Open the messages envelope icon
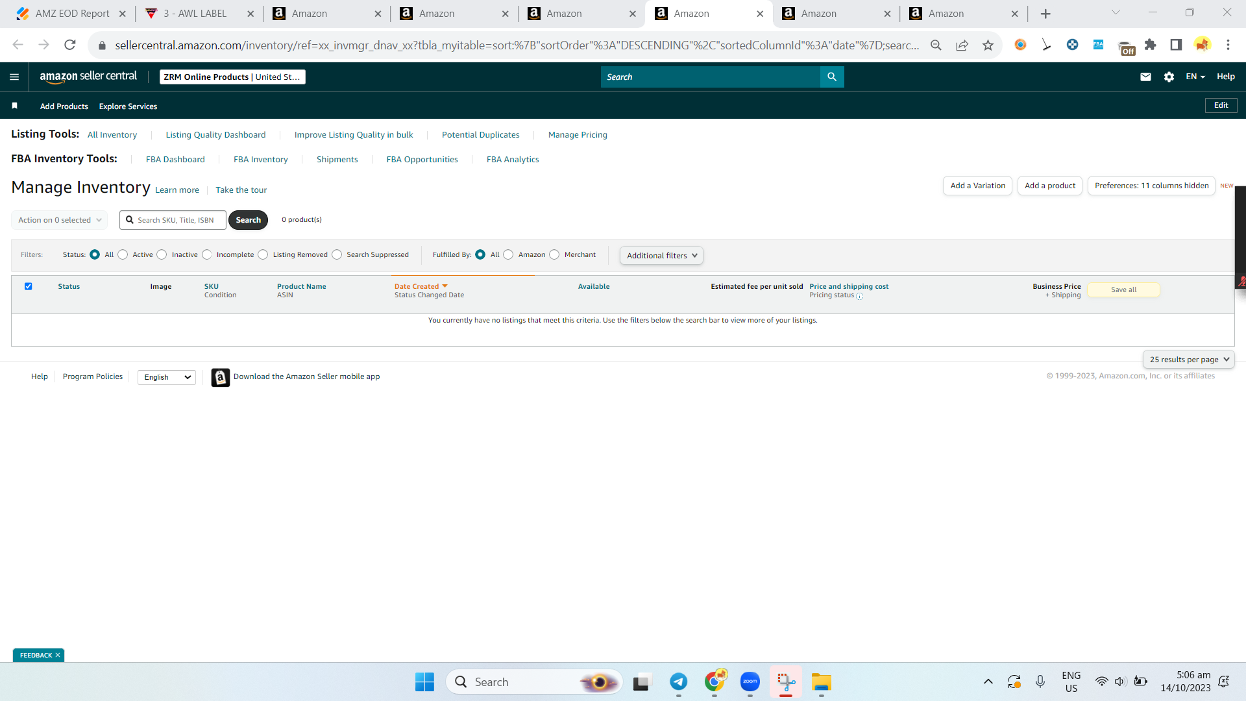This screenshot has height=701, width=1246. [1145, 77]
